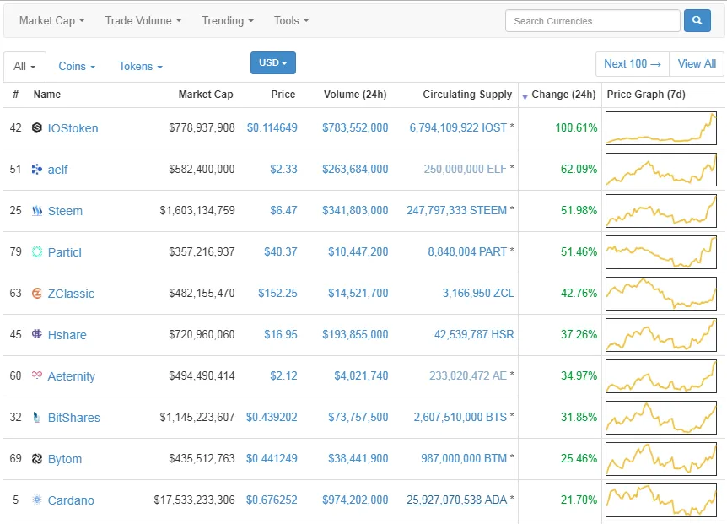Click Cardano volume $974,202,000
Viewport: 727px width, 524px height.
point(355,500)
